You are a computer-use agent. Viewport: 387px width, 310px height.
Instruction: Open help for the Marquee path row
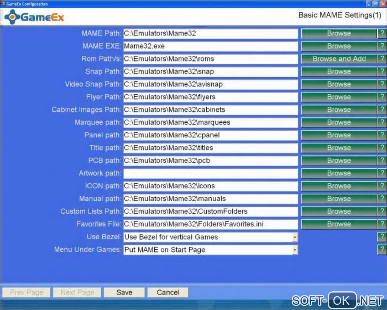(382, 122)
